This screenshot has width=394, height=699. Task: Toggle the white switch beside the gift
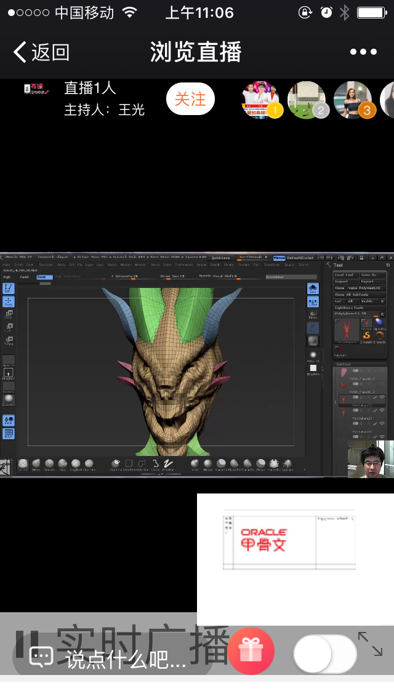point(324,653)
